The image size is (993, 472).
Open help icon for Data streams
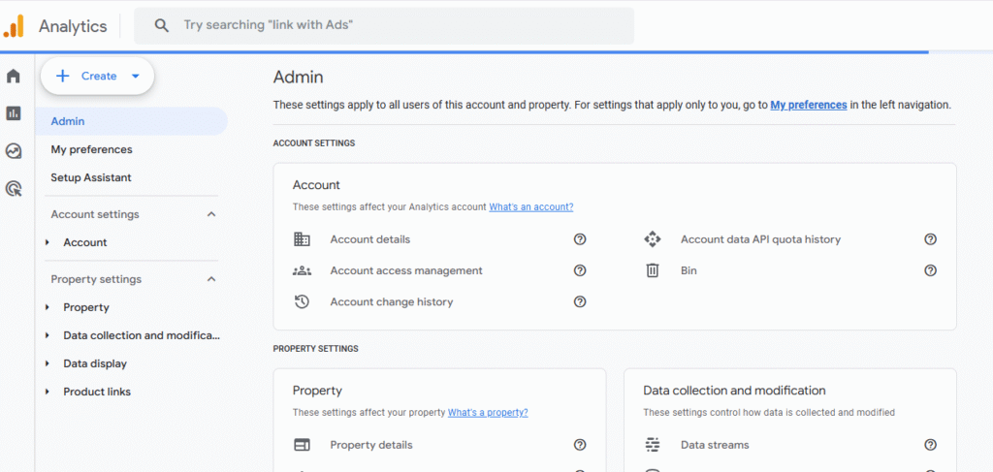[930, 445]
